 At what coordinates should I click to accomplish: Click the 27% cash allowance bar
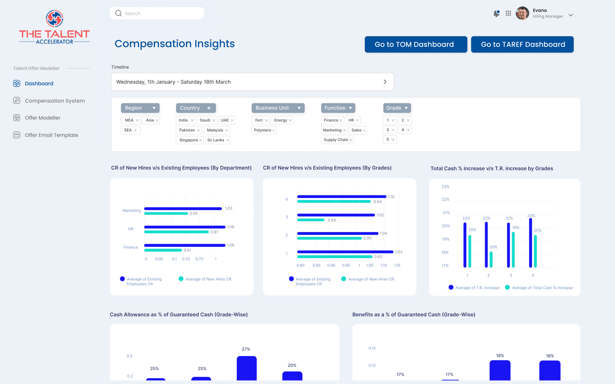click(246, 368)
